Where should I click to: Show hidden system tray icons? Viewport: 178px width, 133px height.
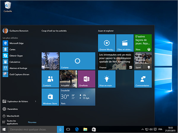(142, 129)
